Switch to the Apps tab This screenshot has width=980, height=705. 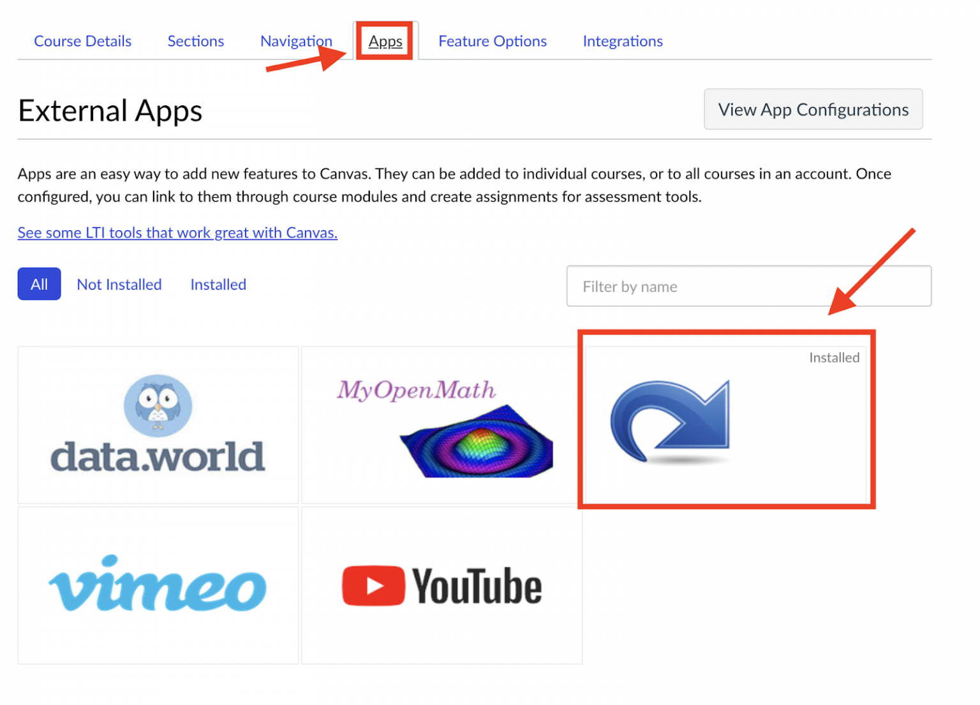tap(385, 40)
